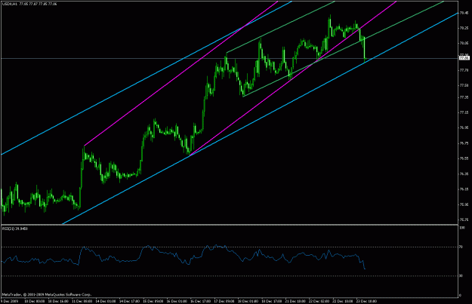Click the 16 Dec 17:00 time label
This screenshot has height=304, width=472.
201,301
